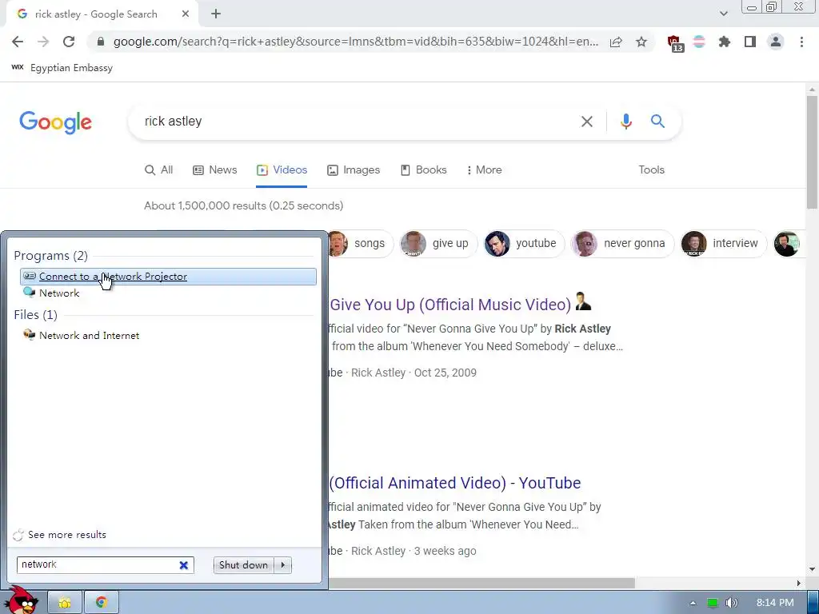
Task: Go back to the previous page
Action: (x=18, y=42)
